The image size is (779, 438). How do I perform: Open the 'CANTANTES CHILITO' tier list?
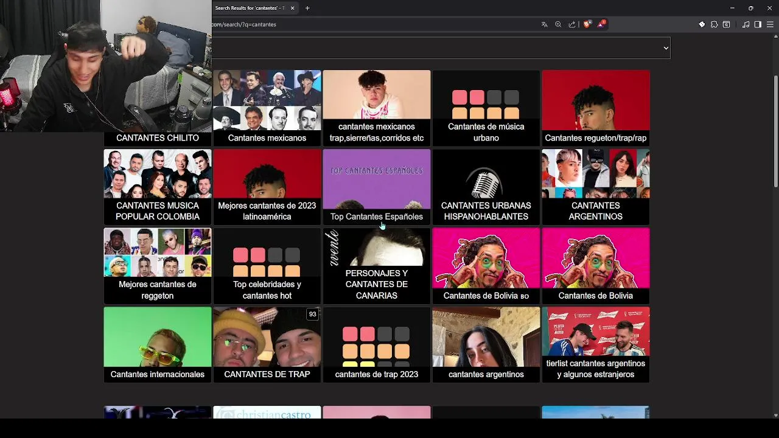pos(158,138)
